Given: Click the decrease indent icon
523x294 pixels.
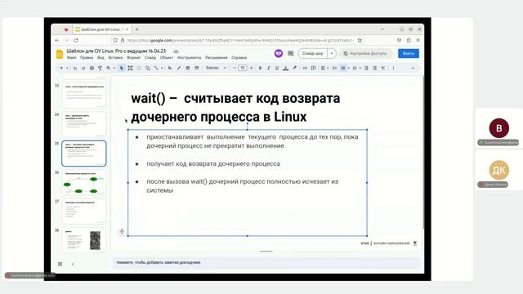Looking at the screenshot, I should pyautogui.click(x=366, y=68).
